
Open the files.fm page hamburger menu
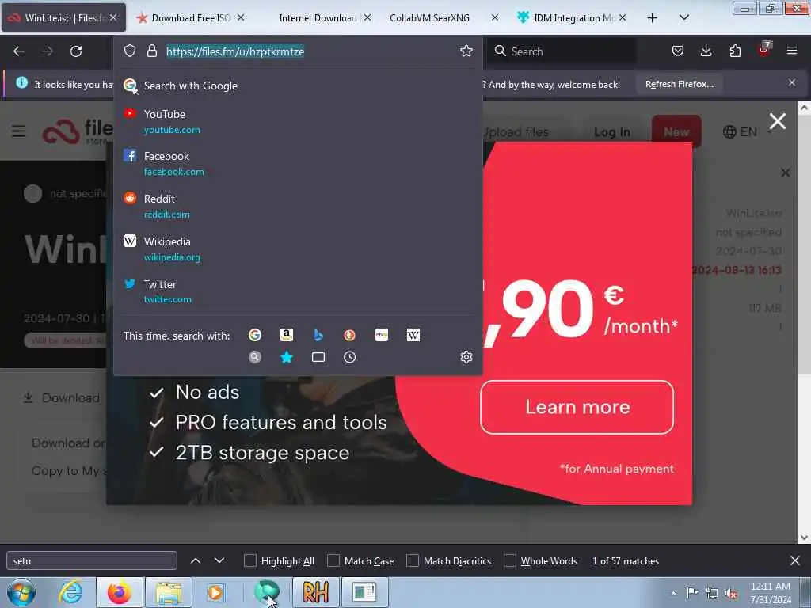tap(19, 131)
